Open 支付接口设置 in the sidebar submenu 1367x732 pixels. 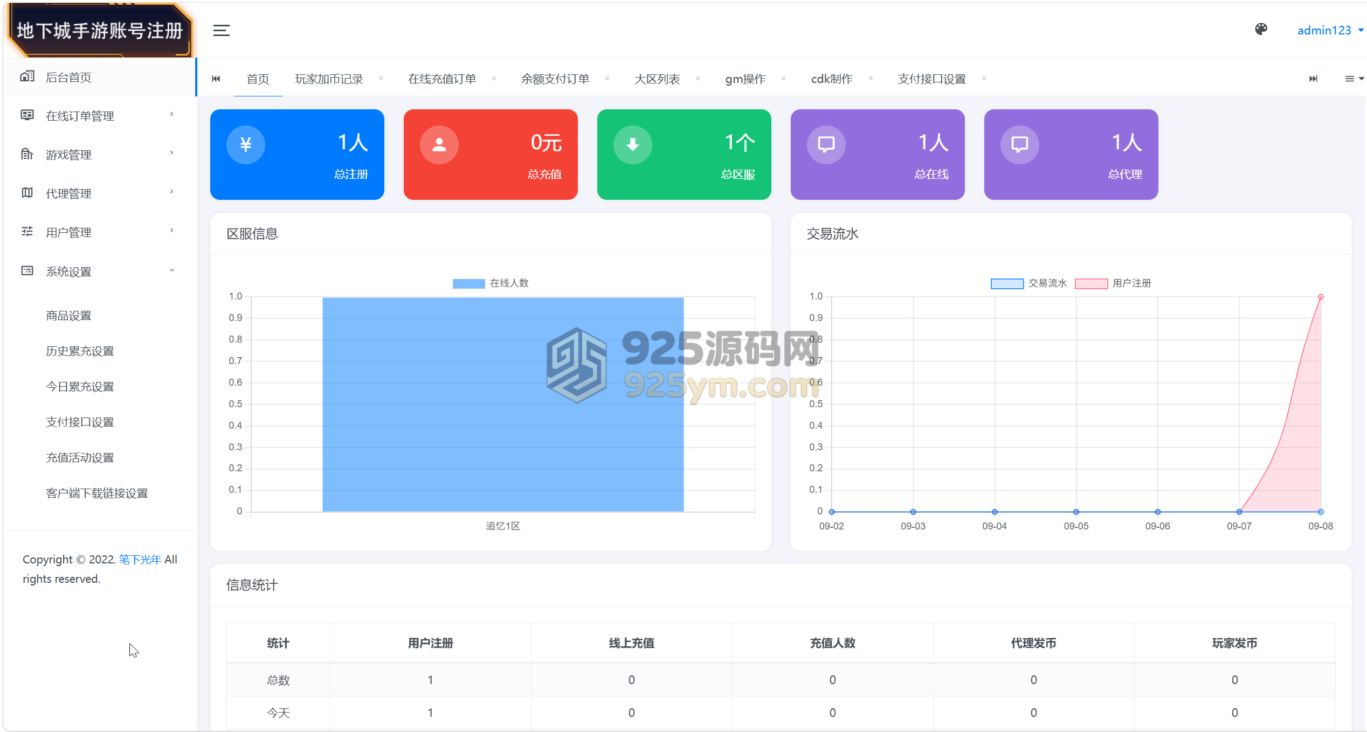[x=80, y=422]
